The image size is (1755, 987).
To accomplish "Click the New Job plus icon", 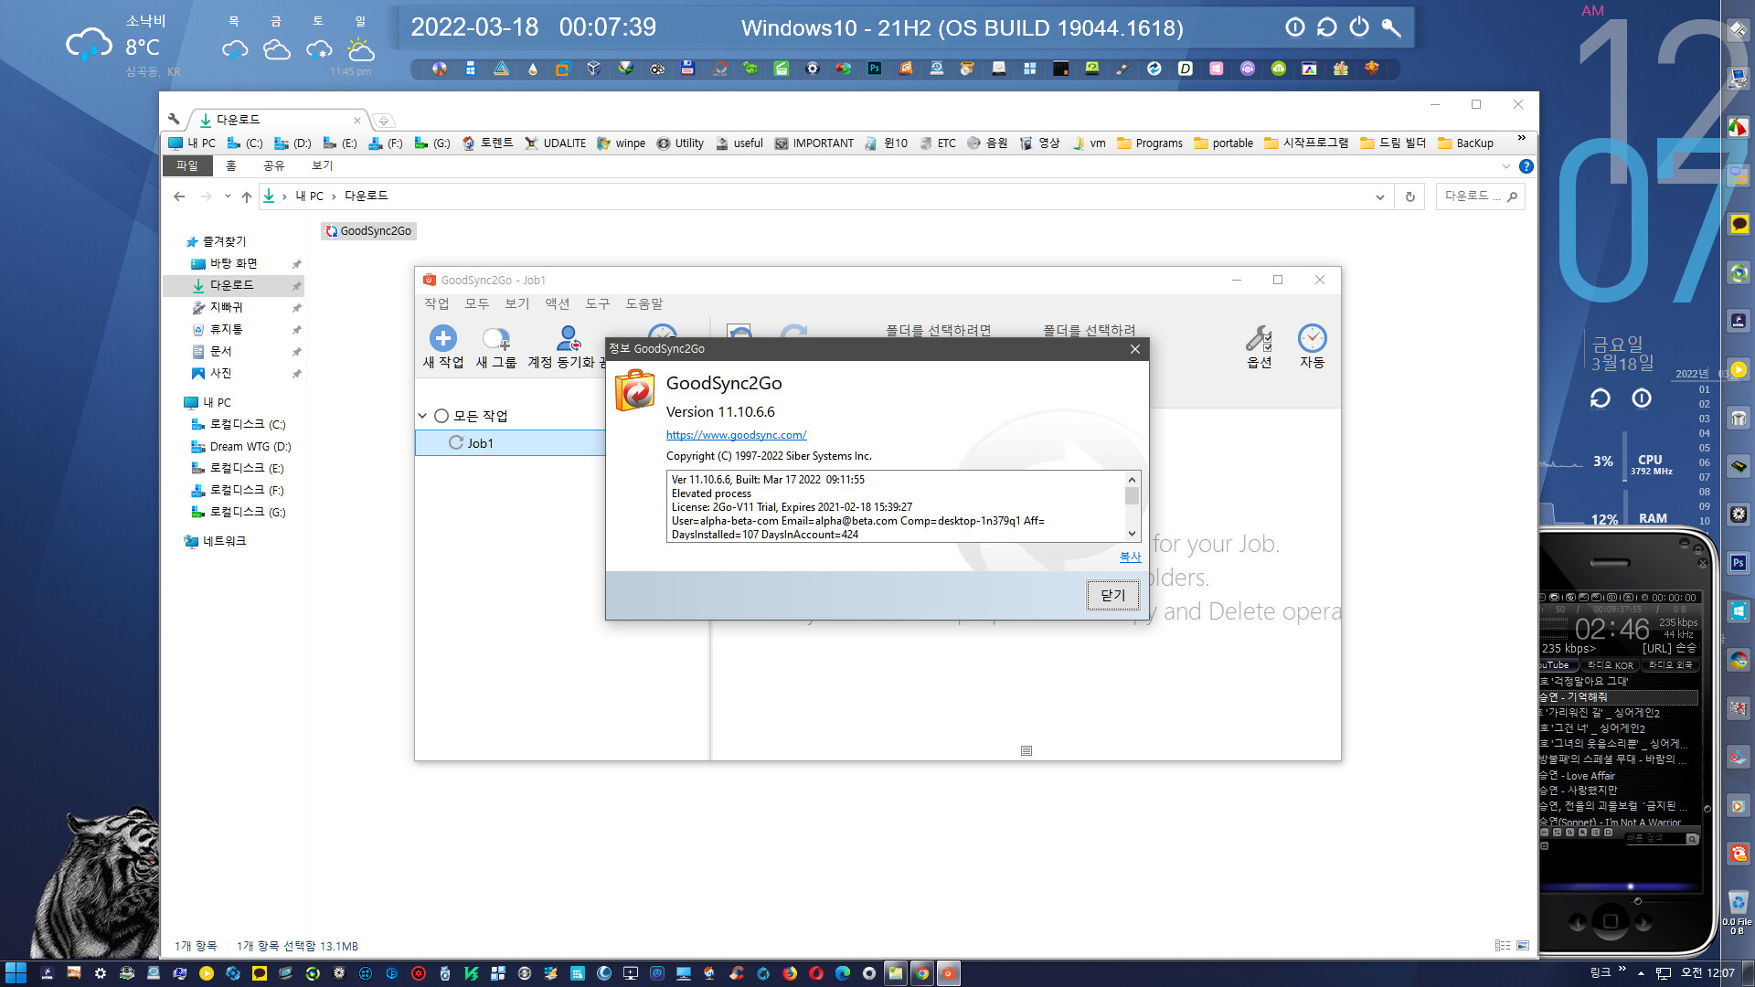I will [442, 339].
